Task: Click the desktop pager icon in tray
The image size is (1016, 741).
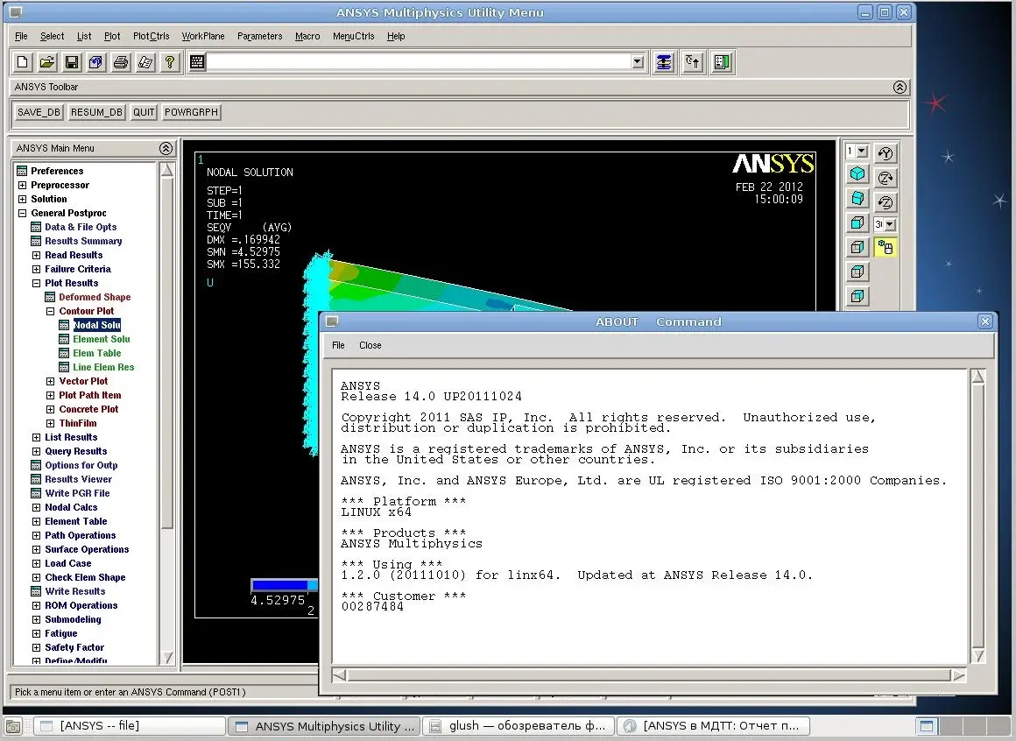Action: pyautogui.click(x=927, y=726)
